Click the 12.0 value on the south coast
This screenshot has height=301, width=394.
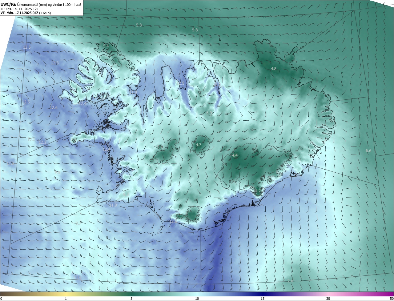click(173, 221)
